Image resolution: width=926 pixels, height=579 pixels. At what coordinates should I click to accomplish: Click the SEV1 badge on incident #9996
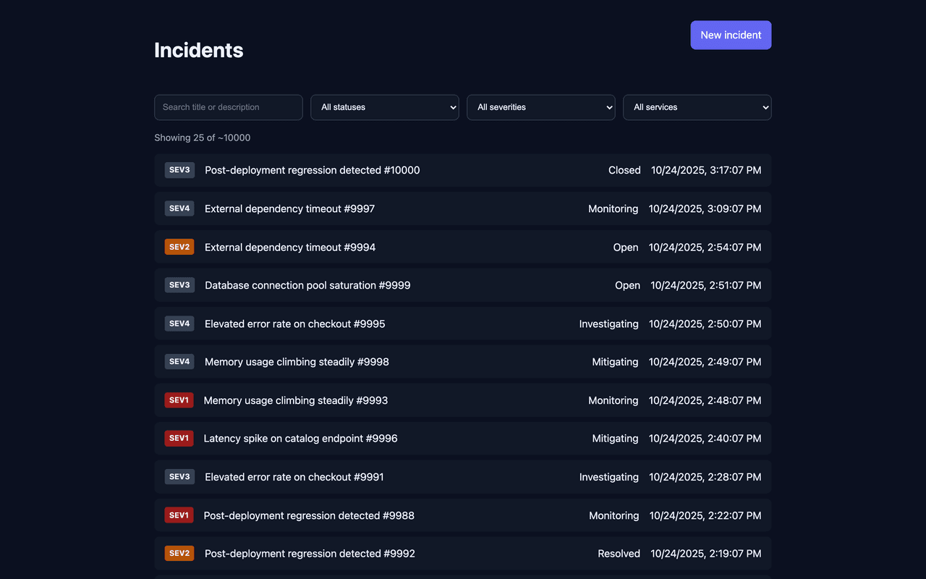pyautogui.click(x=179, y=439)
